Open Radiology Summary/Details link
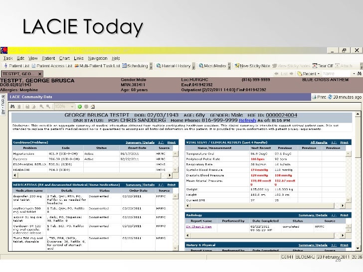 pos(313,215)
